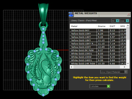Viewport: 132px width, 99px height.
Task: Click the Metal Weights flask icon
Action: (x=71, y=14)
